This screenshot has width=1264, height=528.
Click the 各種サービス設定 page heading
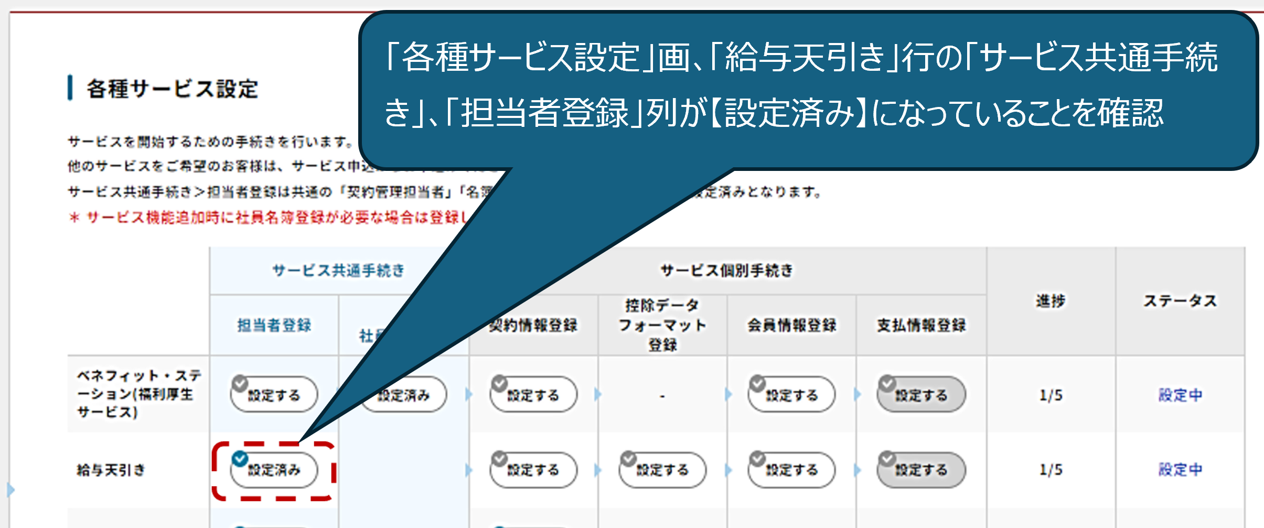pyautogui.click(x=172, y=89)
